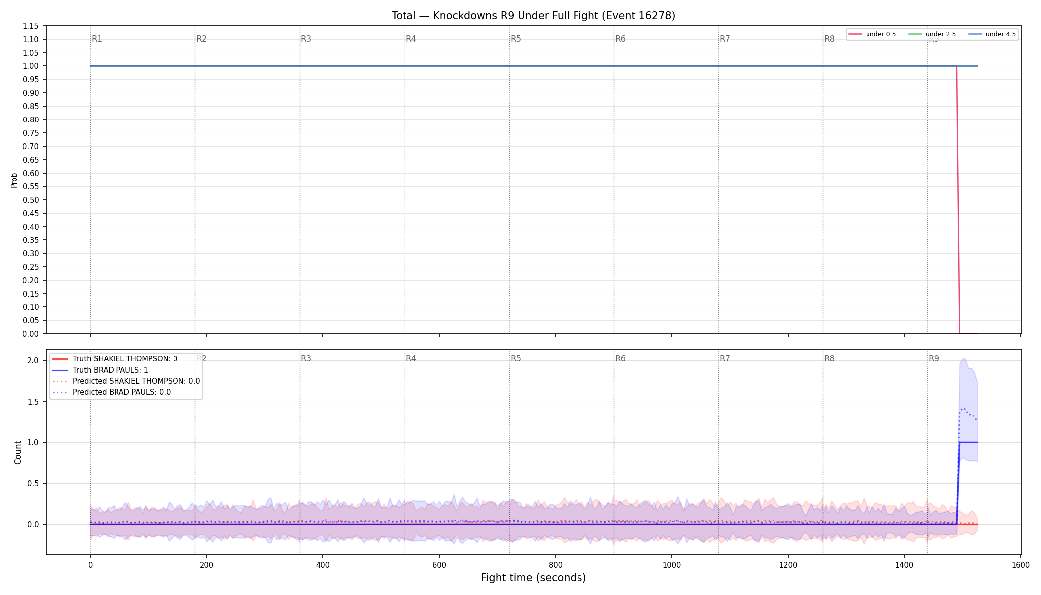
Task: Click the 'Fight time (seconds)' axis label
Action: pyautogui.click(x=533, y=578)
